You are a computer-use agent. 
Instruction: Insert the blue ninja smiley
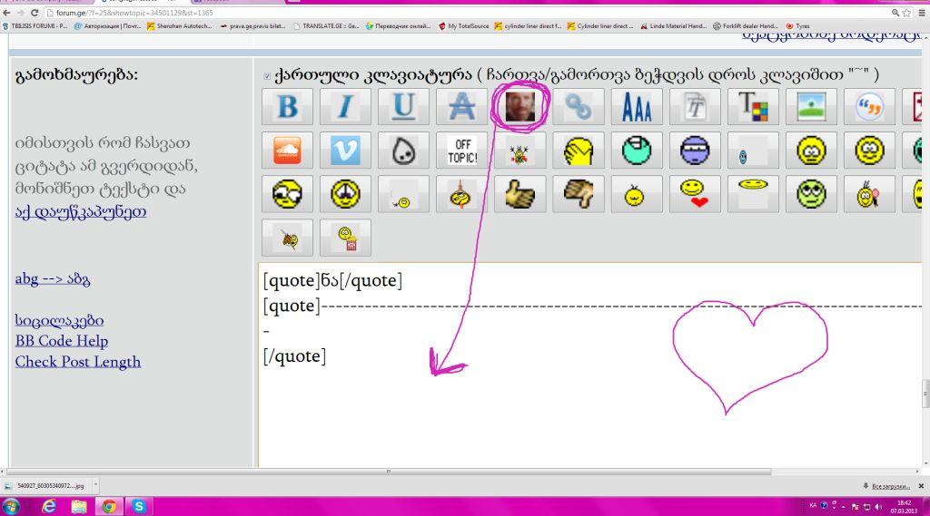click(695, 151)
